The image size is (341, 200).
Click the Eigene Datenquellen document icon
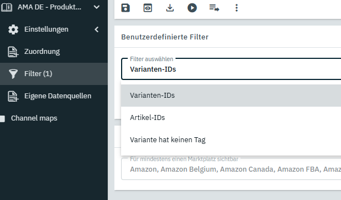pyautogui.click(x=13, y=96)
